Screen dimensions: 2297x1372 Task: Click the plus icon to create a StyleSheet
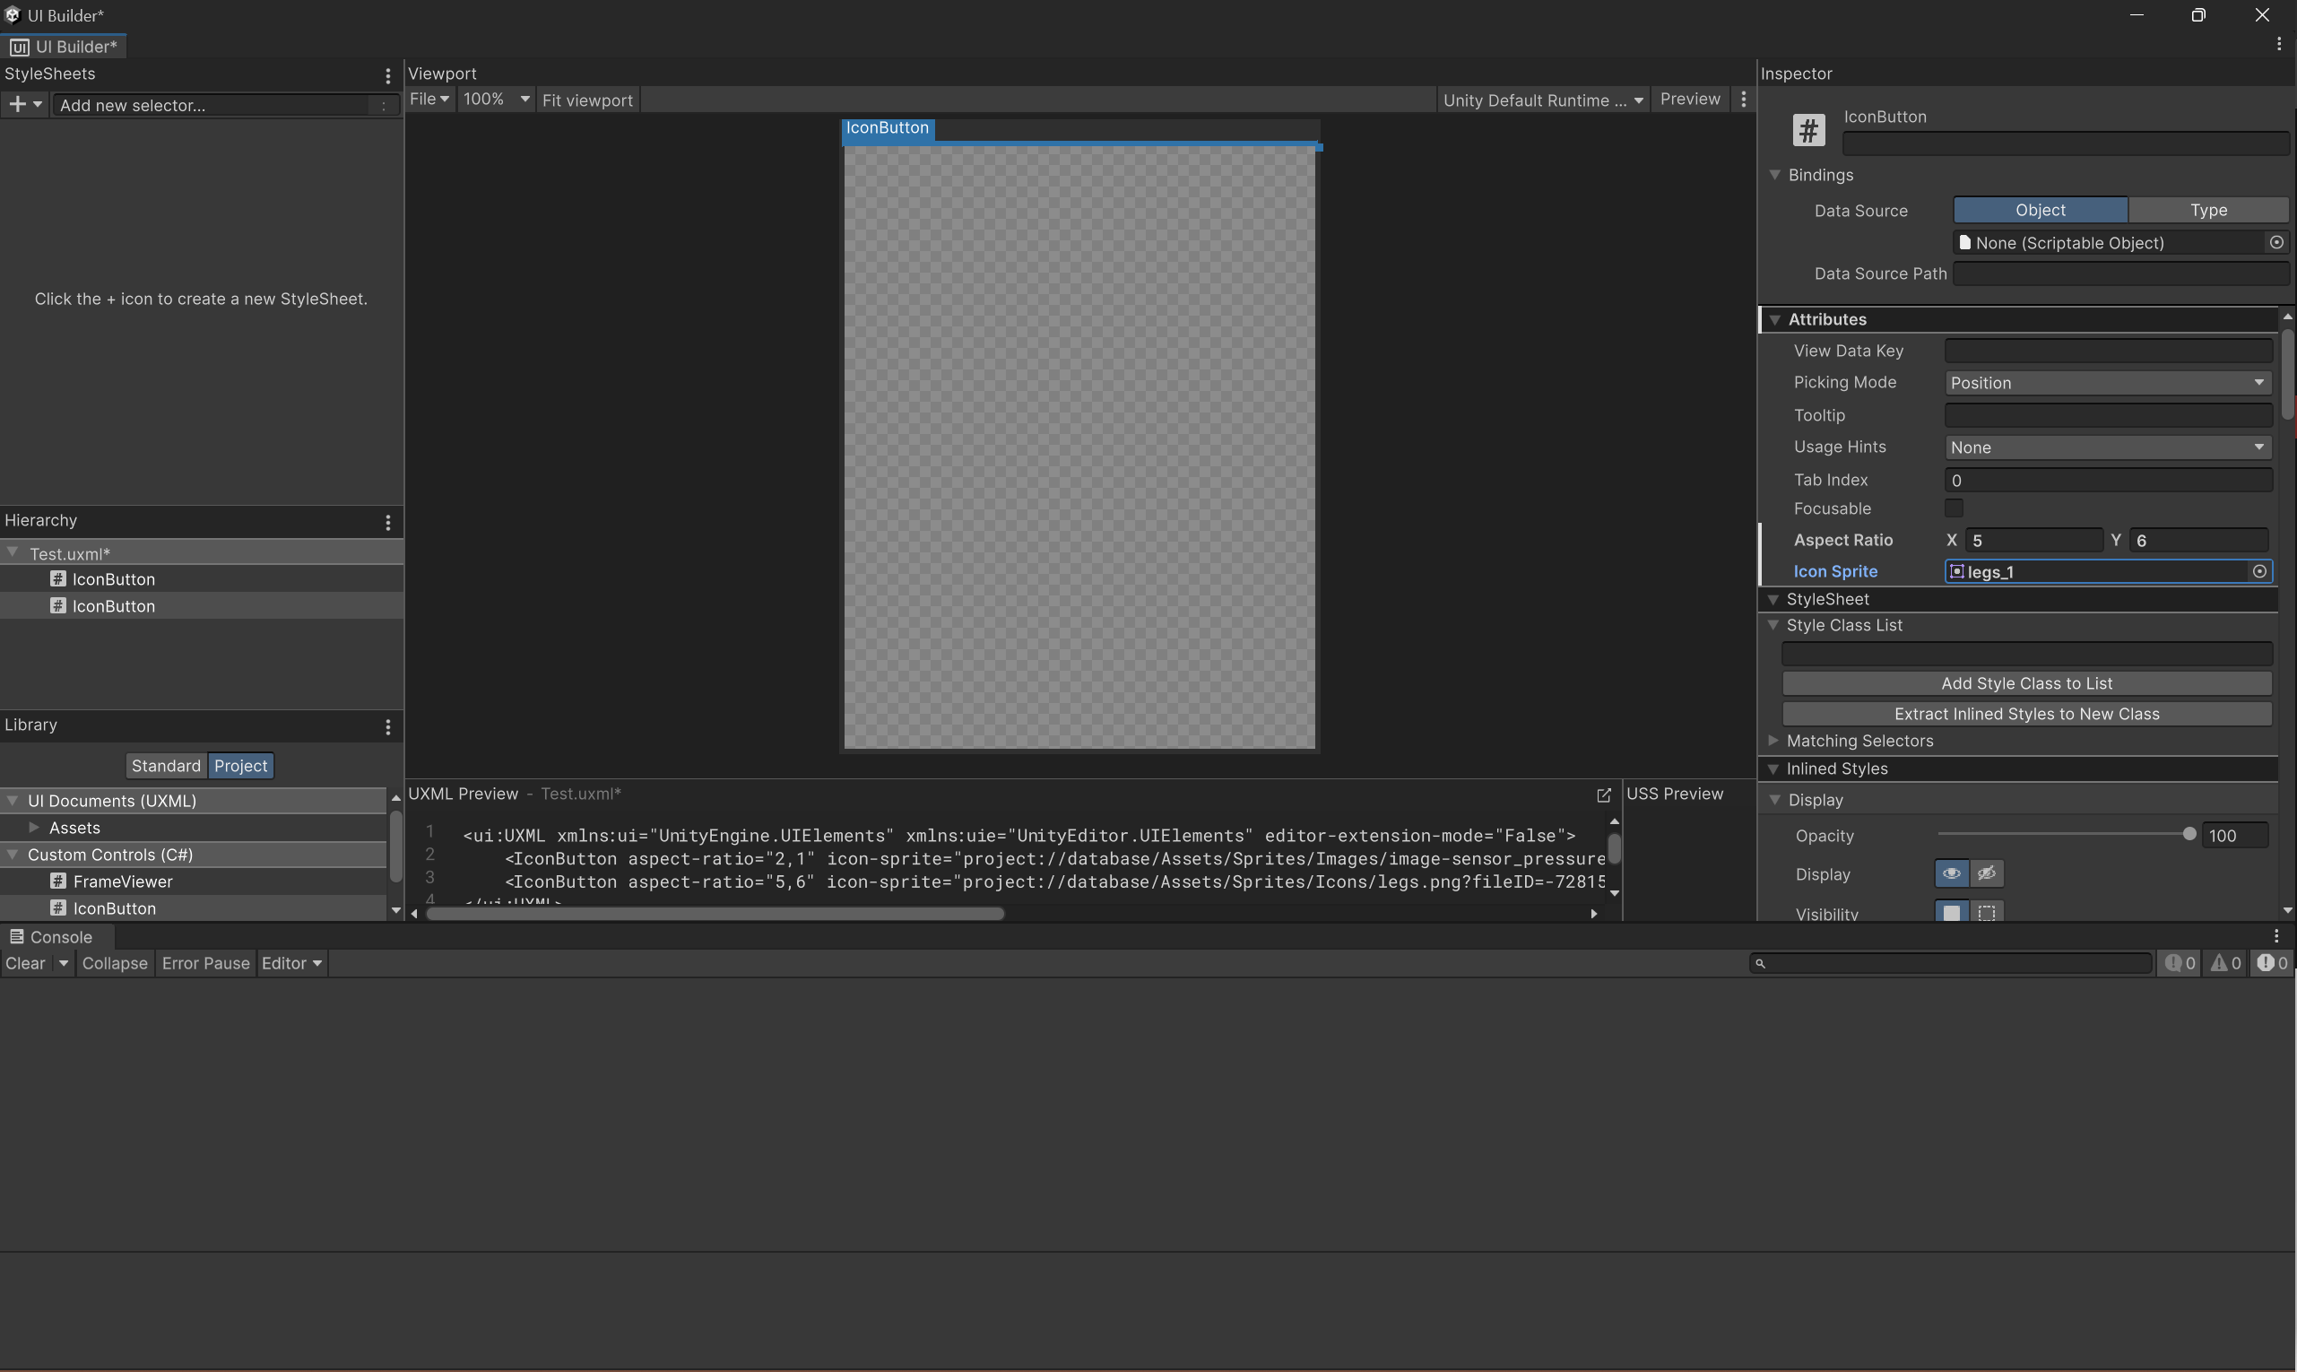point(17,103)
